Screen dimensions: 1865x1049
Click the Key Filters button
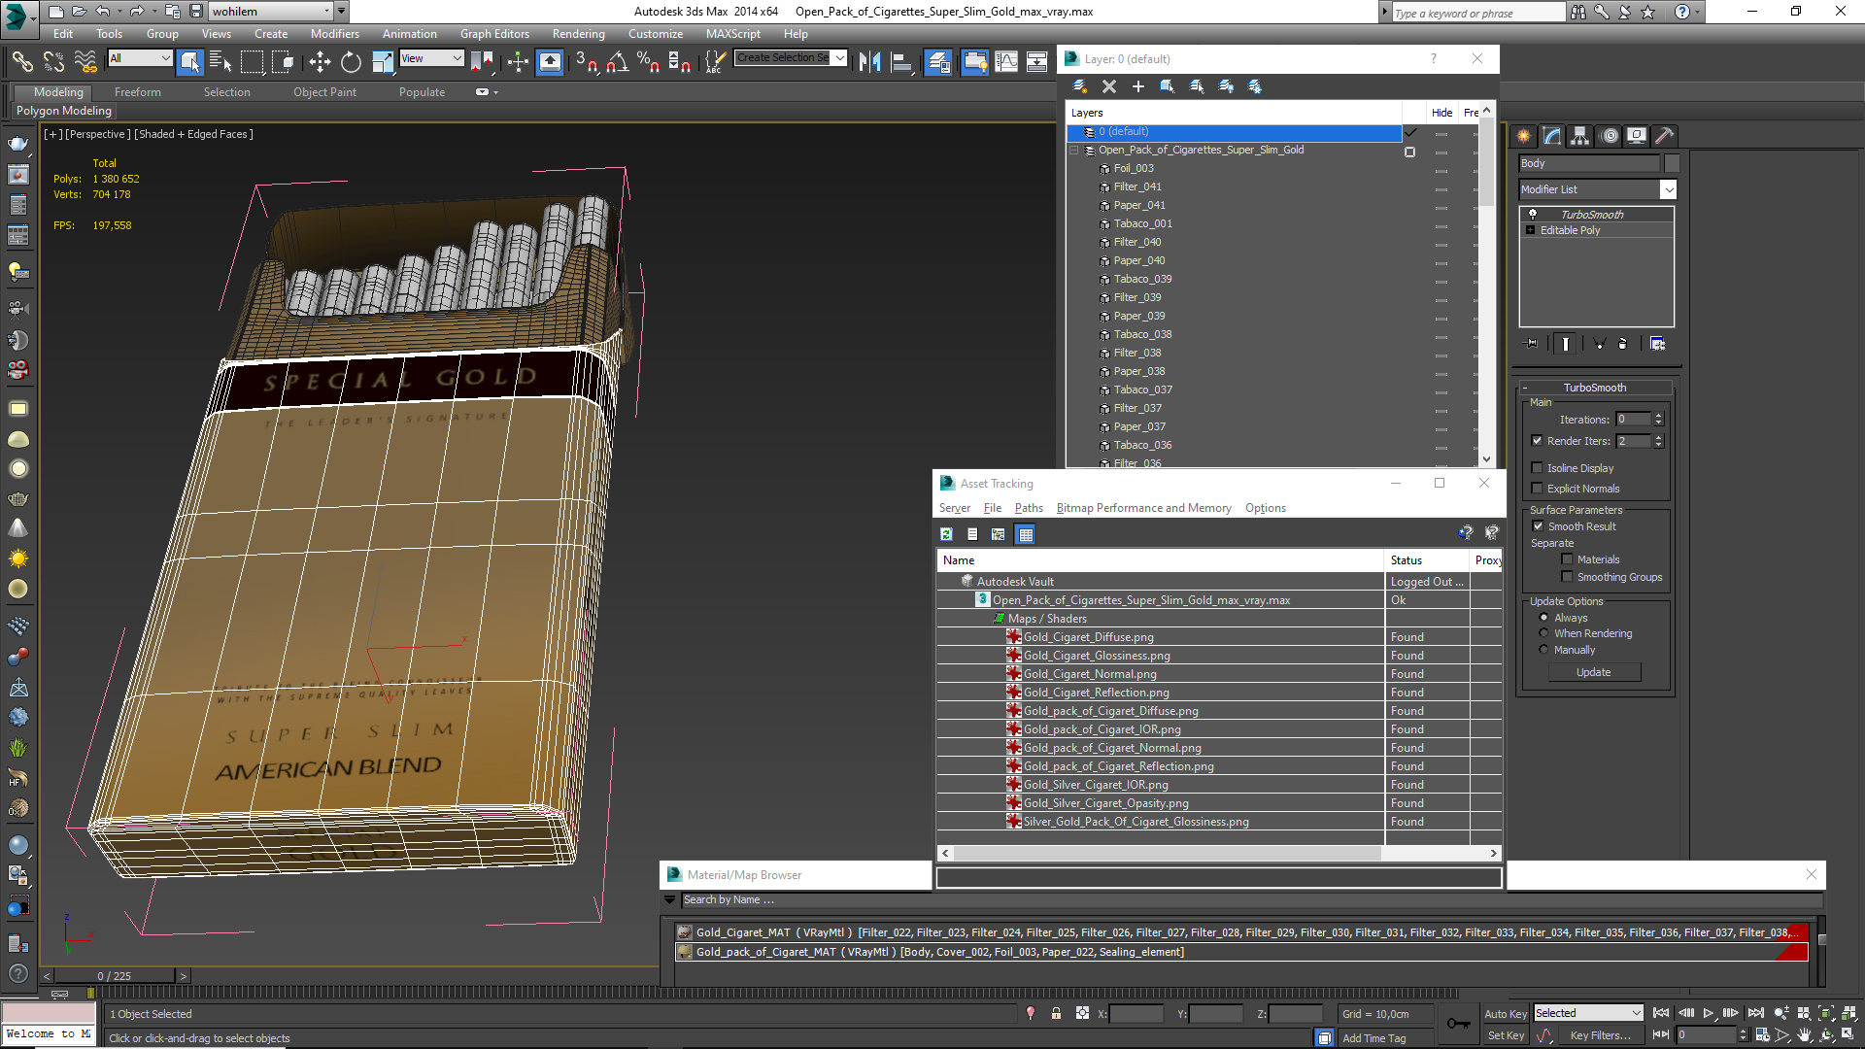pyautogui.click(x=1600, y=1035)
